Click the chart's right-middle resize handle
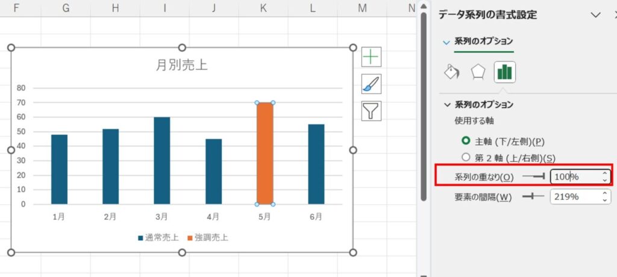This screenshot has width=617, height=277. (x=353, y=150)
